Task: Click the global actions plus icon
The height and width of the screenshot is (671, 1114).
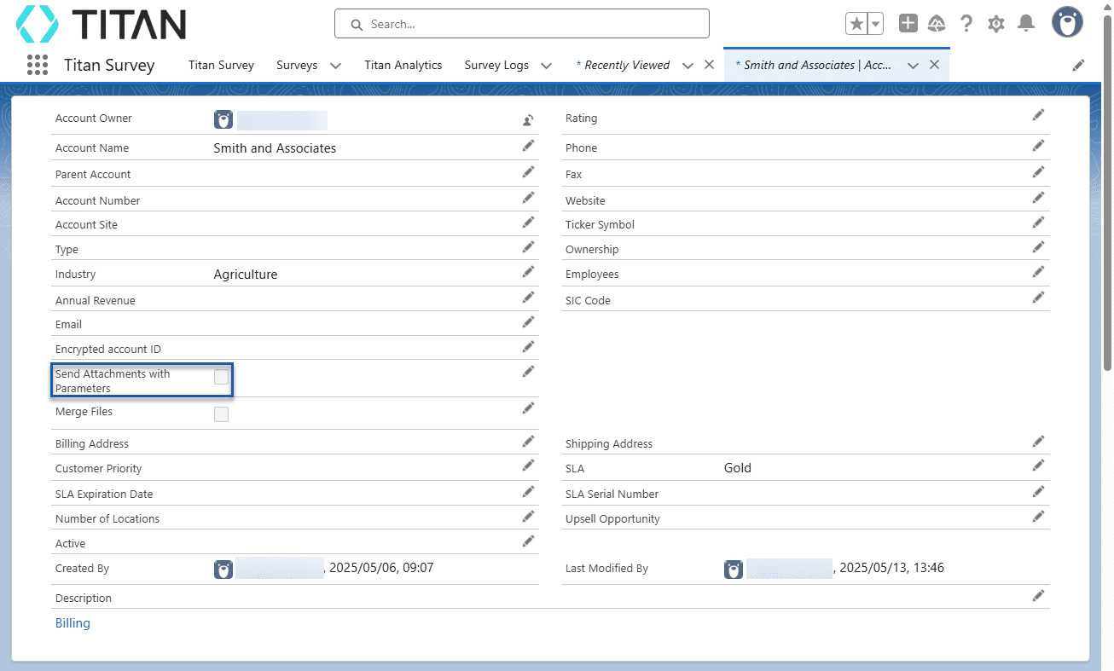Action: [908, 24]
